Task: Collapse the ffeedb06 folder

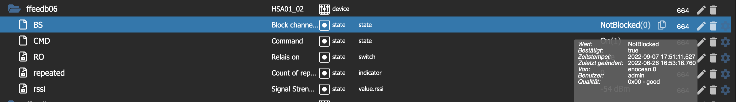Action: (14, 9)
